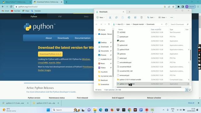The image size is (201, 113).
Task: Click the Chrome address bar
Action: 90,7
